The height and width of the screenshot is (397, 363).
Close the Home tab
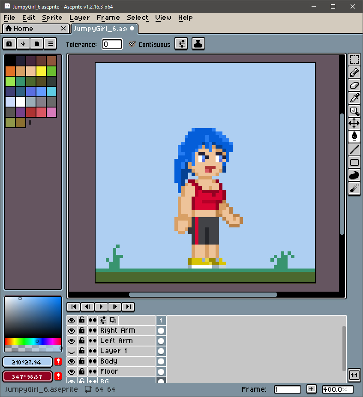63,28
